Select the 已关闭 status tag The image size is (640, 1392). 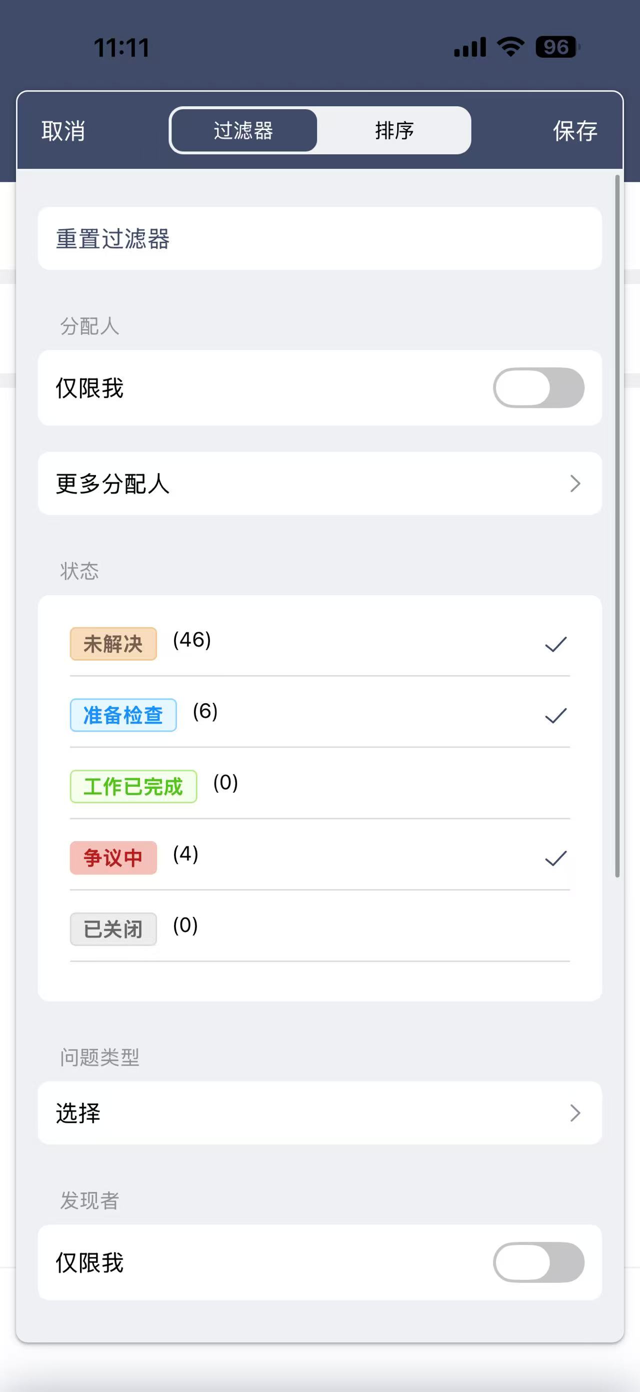(x=113, y=929)
